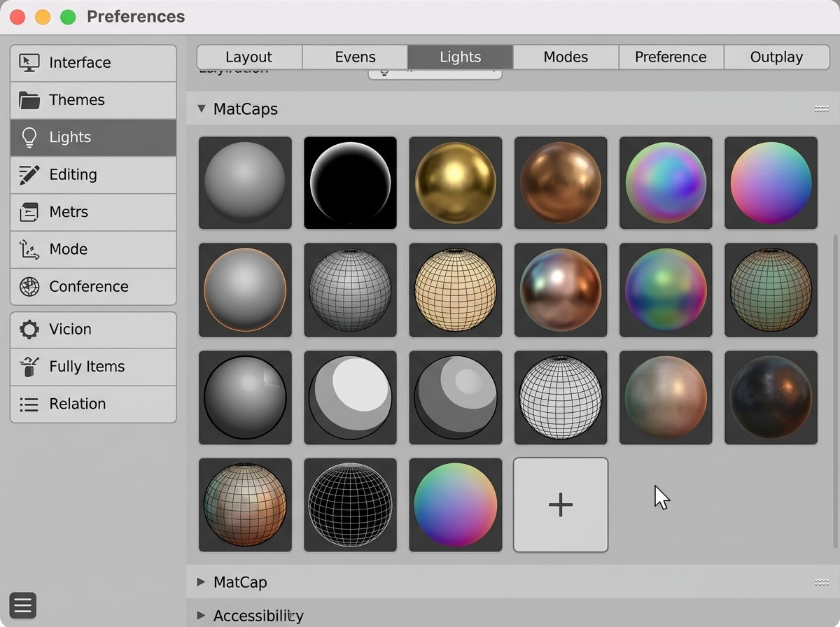
Task: Click the Themes folder icon
Action: click(x=29, y=100)
